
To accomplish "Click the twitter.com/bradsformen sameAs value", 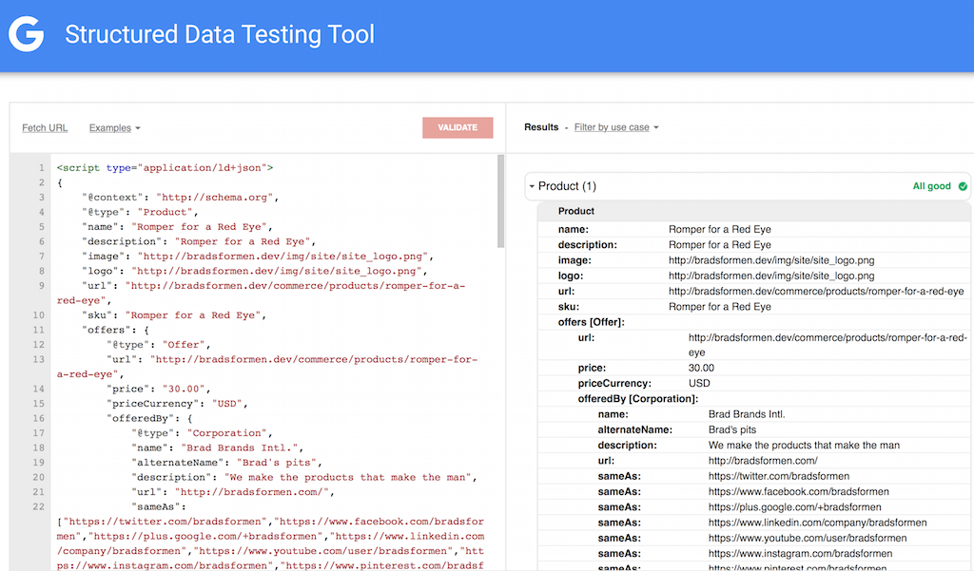I will [779, 477].
